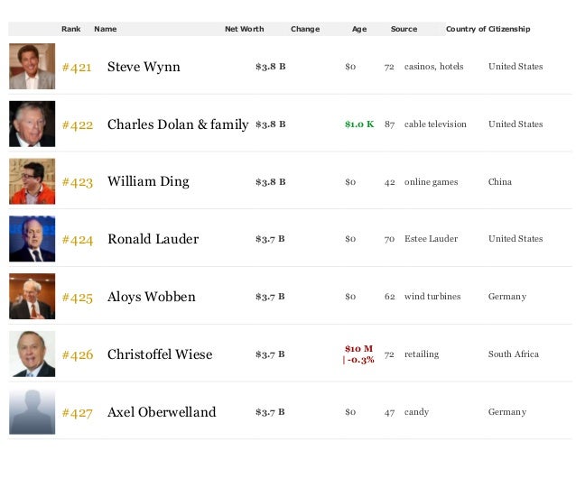Viewport: 576px width, 487px height.
Task: Click United States in Steve Wynn's row
Action: coord(516,67)
